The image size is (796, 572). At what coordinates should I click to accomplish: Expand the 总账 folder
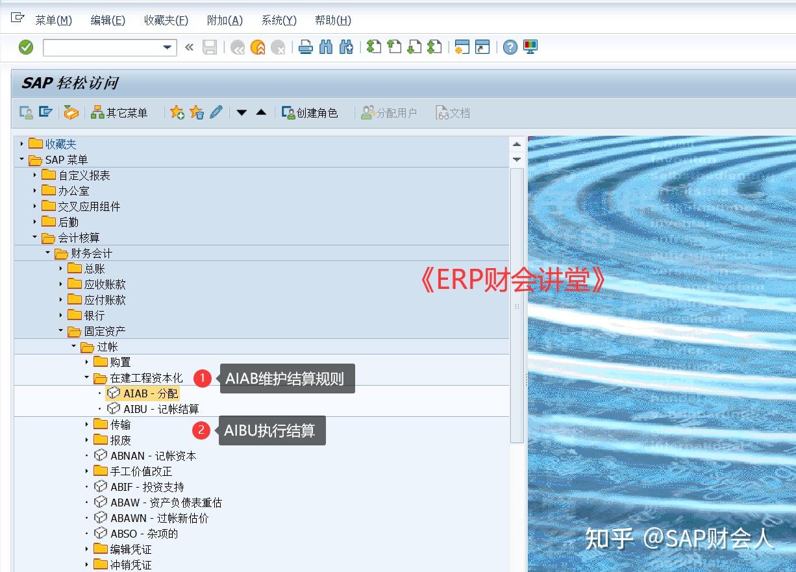pos(60,268)
